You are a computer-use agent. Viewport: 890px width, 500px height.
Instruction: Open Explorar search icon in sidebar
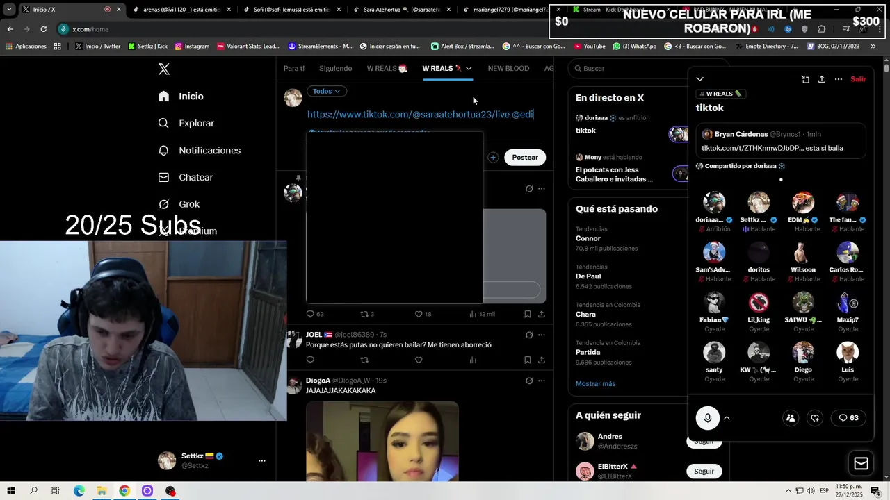(x=163, y=123)
